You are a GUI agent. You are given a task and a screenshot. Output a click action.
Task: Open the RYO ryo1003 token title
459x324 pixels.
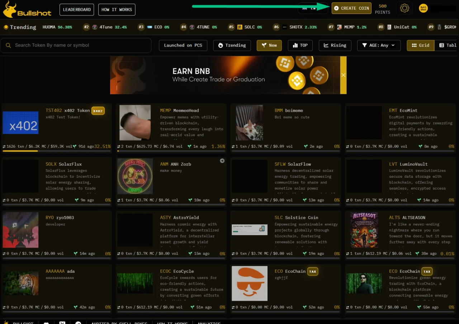tap(60, 218)
